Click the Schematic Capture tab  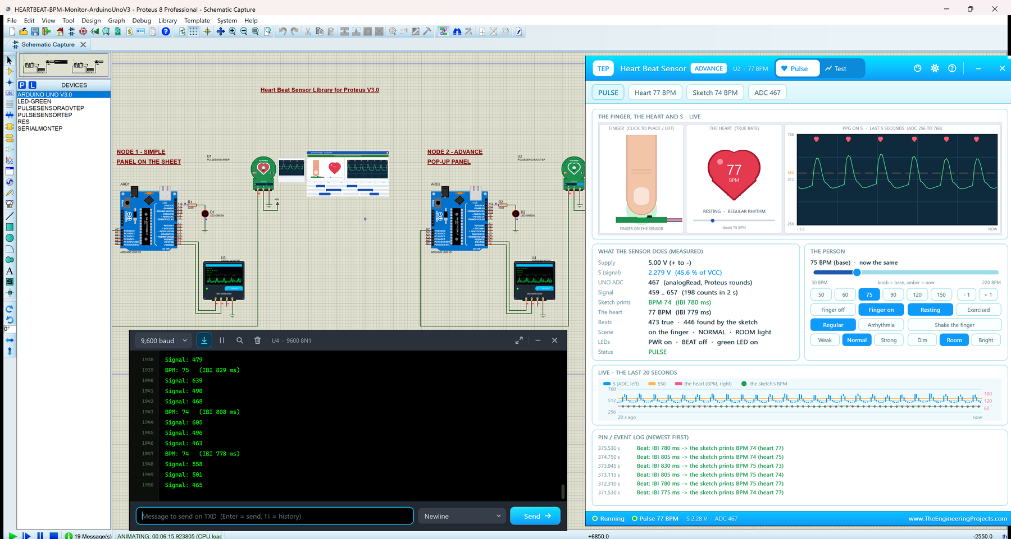[x=48, y=44]
